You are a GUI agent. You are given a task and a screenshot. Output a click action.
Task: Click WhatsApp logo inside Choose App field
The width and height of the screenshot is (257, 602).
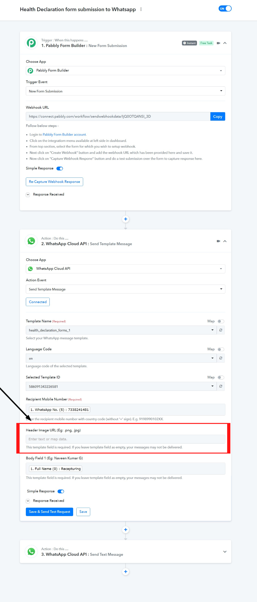click(x=30, y=269)
